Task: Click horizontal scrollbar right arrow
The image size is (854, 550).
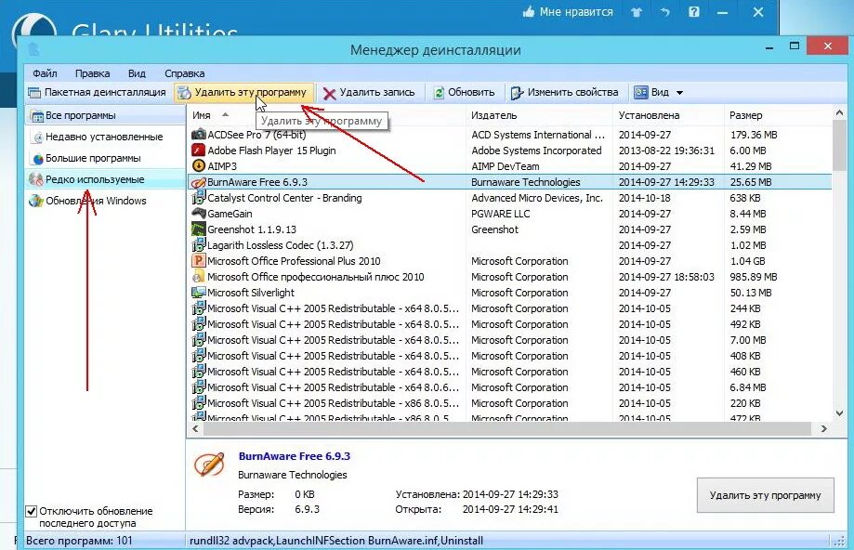Action: (x=824, y=428)
